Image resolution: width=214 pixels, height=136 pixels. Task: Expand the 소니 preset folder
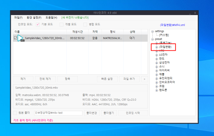(x=157, y=67)
